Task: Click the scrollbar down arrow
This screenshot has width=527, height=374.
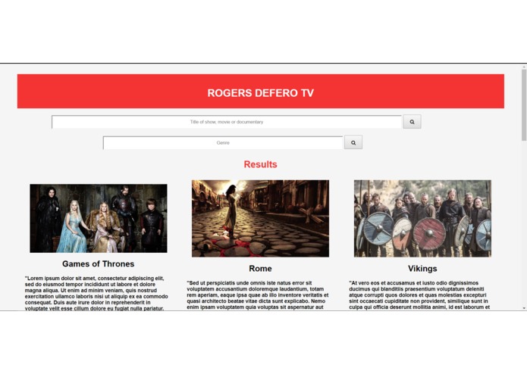Action: tap(524, 308)
